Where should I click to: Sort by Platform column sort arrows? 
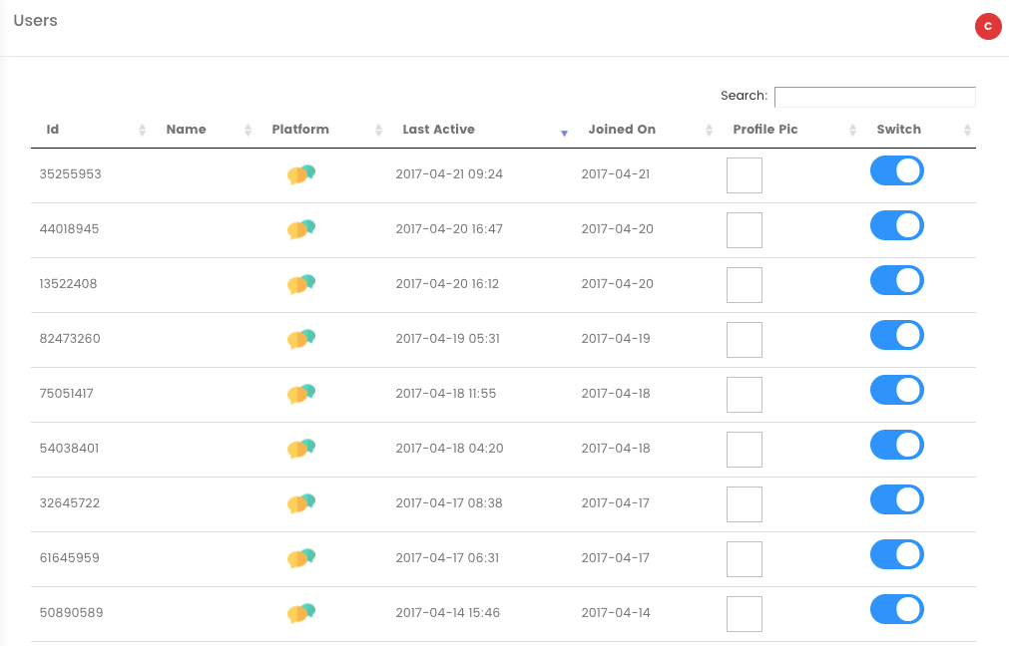click(x=378, y=130)
